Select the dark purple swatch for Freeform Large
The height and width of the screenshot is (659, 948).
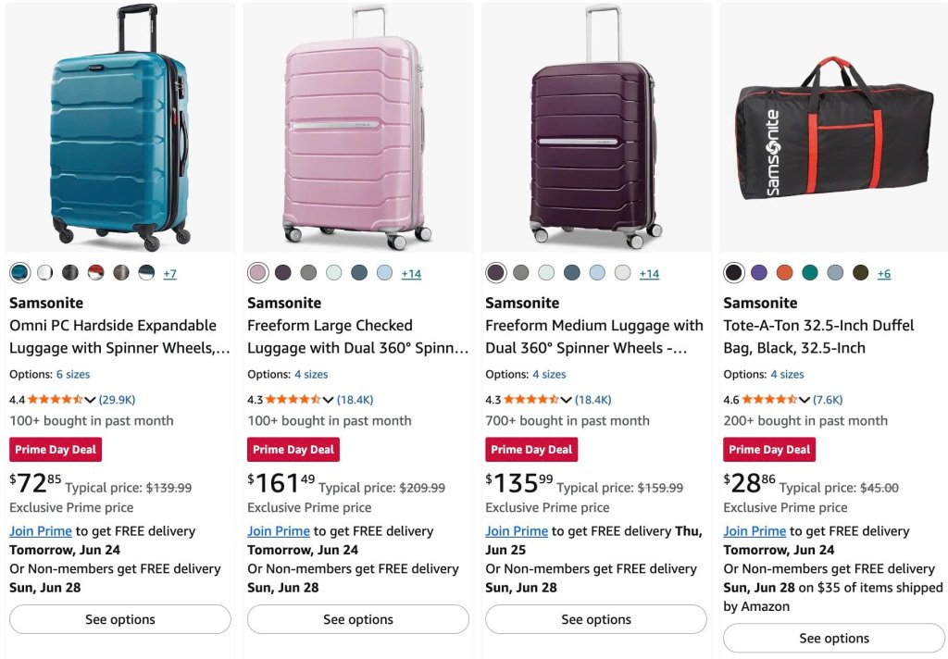(283, 273)
